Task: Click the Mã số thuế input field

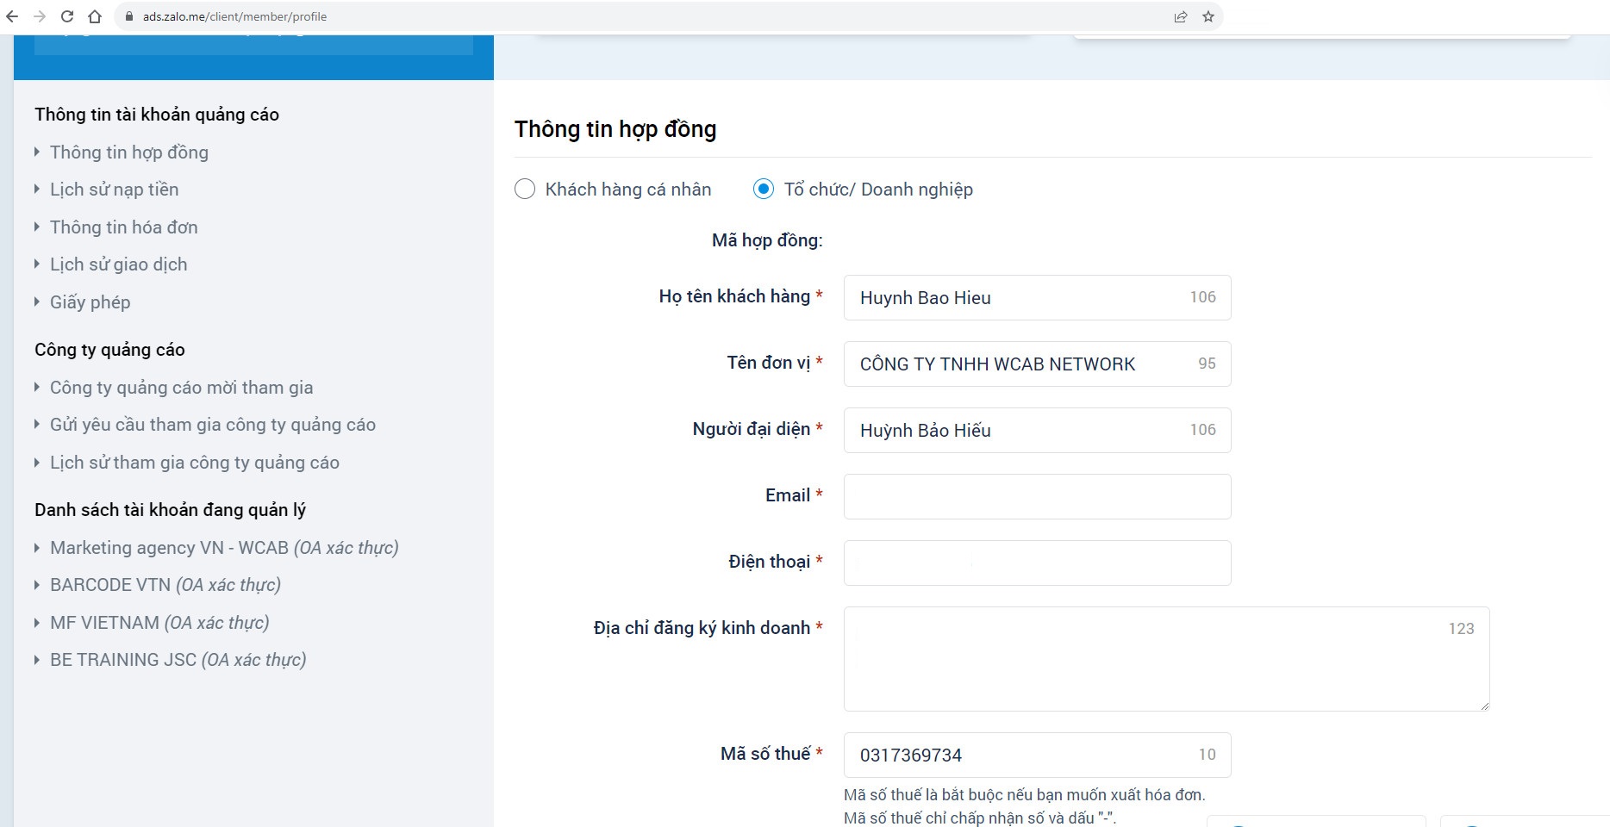Action: pyautogui.click(x=1037, y=755)
